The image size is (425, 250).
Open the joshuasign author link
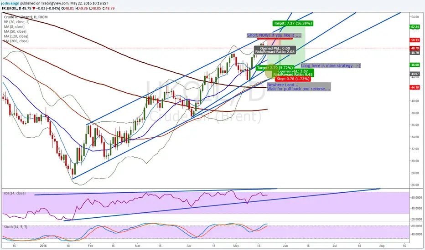(x=10, y=3)
